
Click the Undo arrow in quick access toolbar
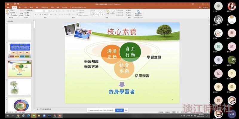point(11,4)
